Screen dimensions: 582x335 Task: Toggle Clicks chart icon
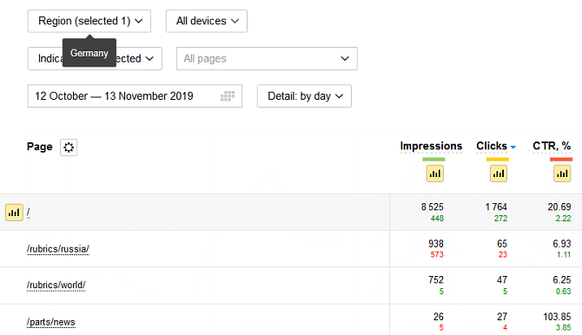499,174
